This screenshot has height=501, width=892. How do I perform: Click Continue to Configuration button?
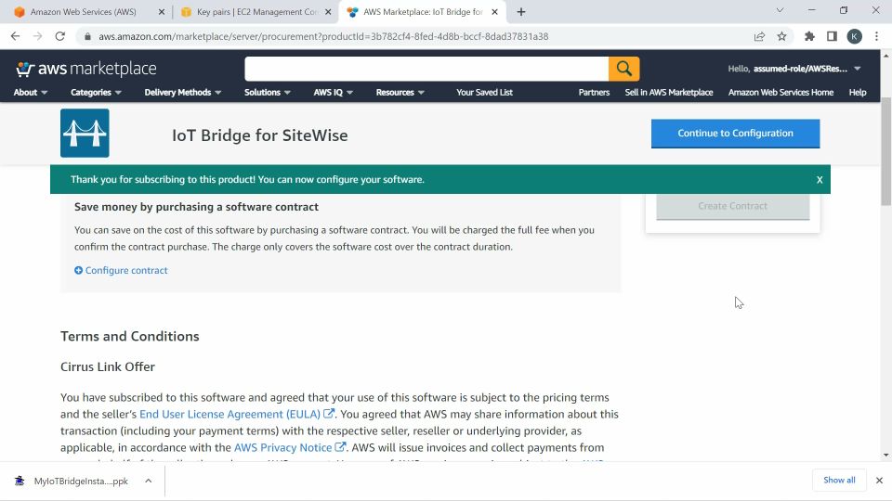tap(735, 134)
